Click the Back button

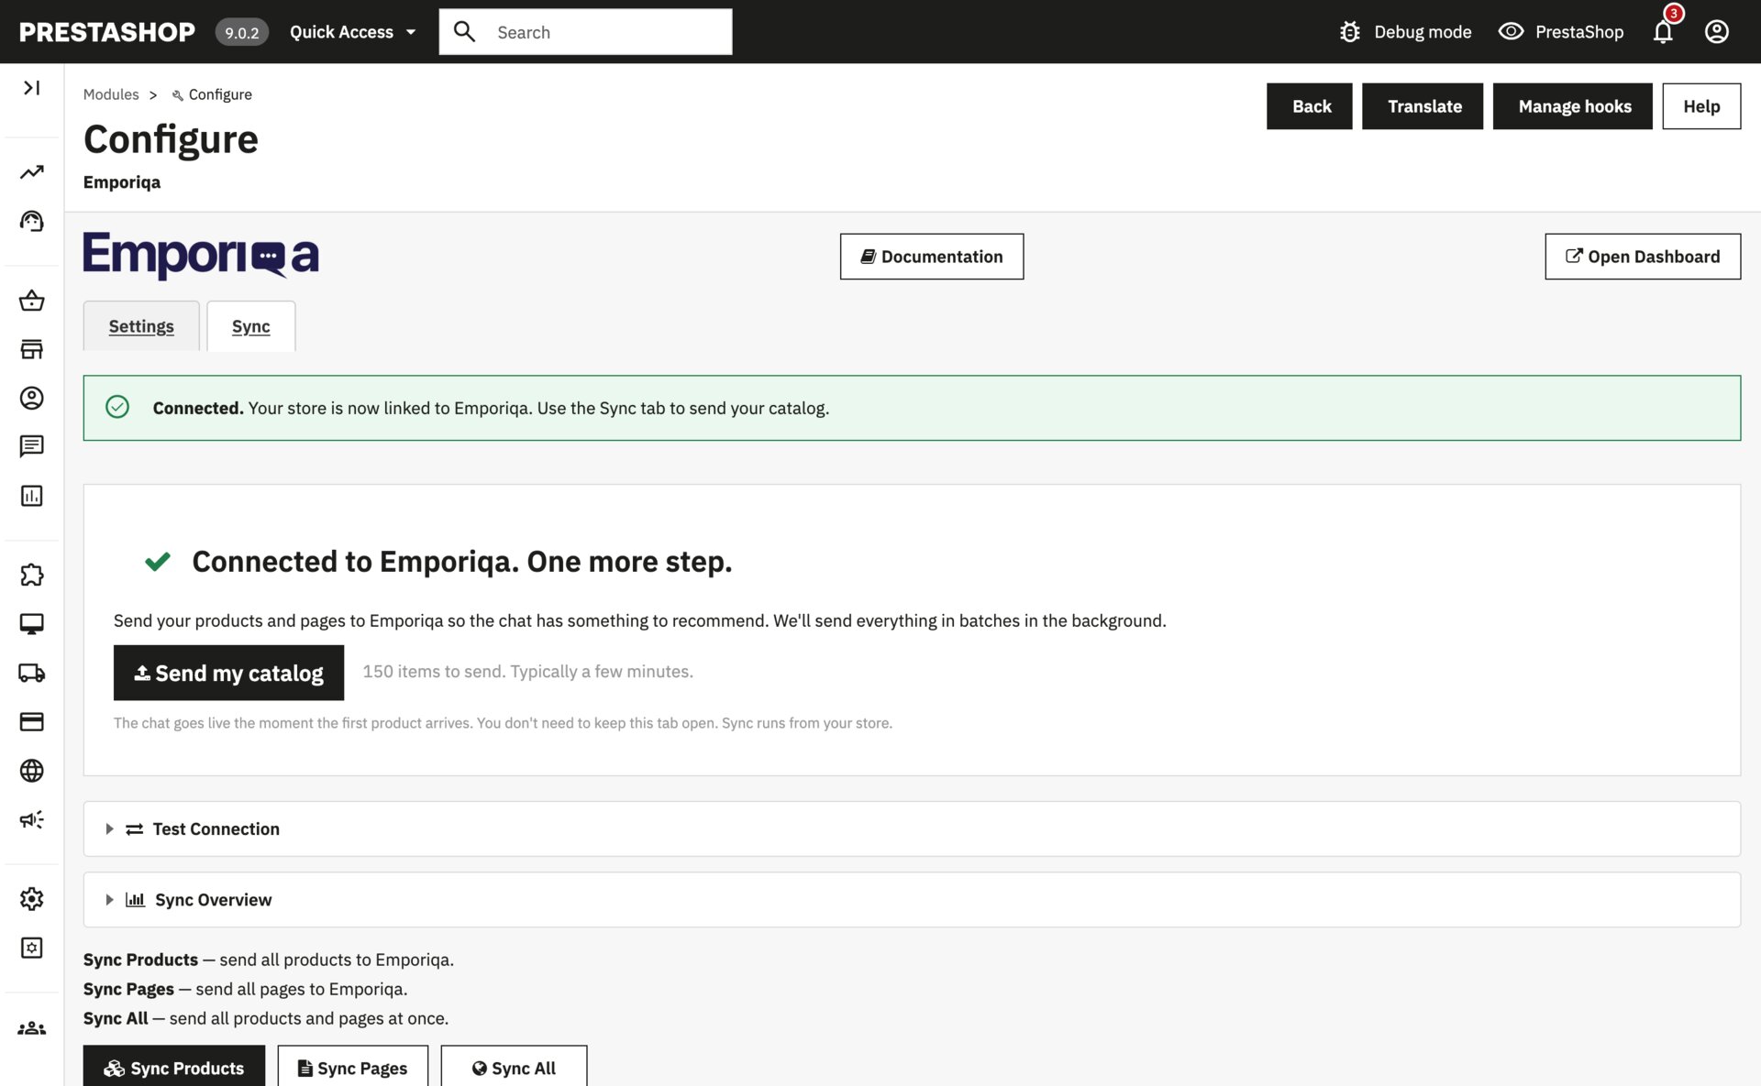[x=1309, y=106]
